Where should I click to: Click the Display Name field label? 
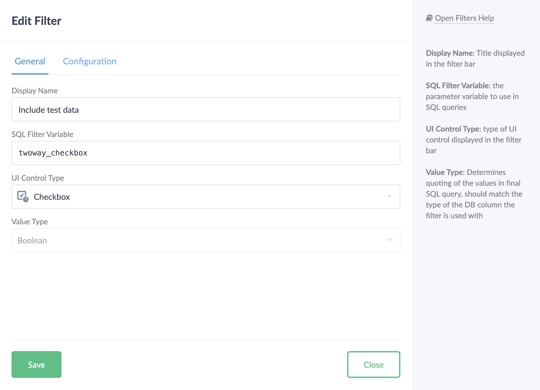pos(34,91)
